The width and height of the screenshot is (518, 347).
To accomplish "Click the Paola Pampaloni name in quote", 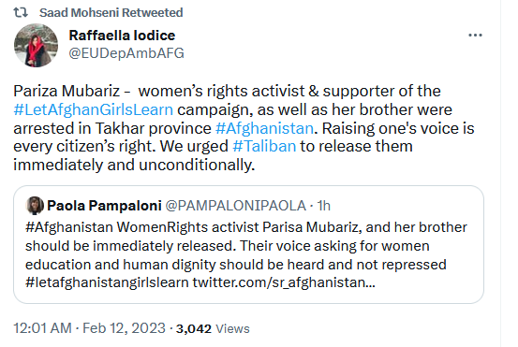I will click(104, 206).
